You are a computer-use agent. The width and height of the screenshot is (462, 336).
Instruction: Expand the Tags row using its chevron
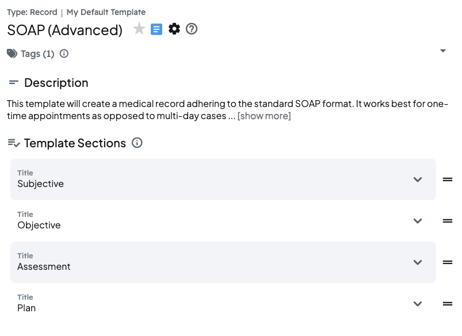click(x=442, y=51)
